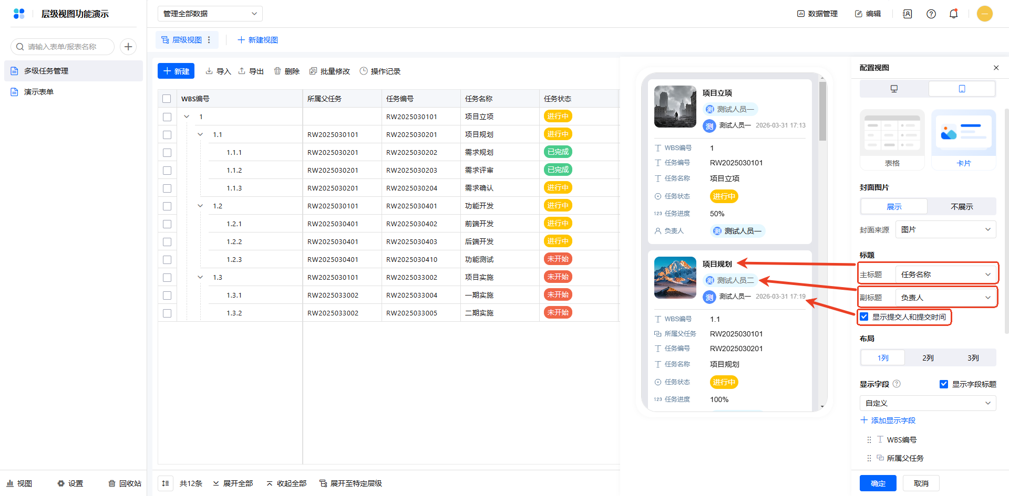The height and width of the screenshot is (496, 1009).
Task: Click the row height icon in footer
Action: (166, 483)
